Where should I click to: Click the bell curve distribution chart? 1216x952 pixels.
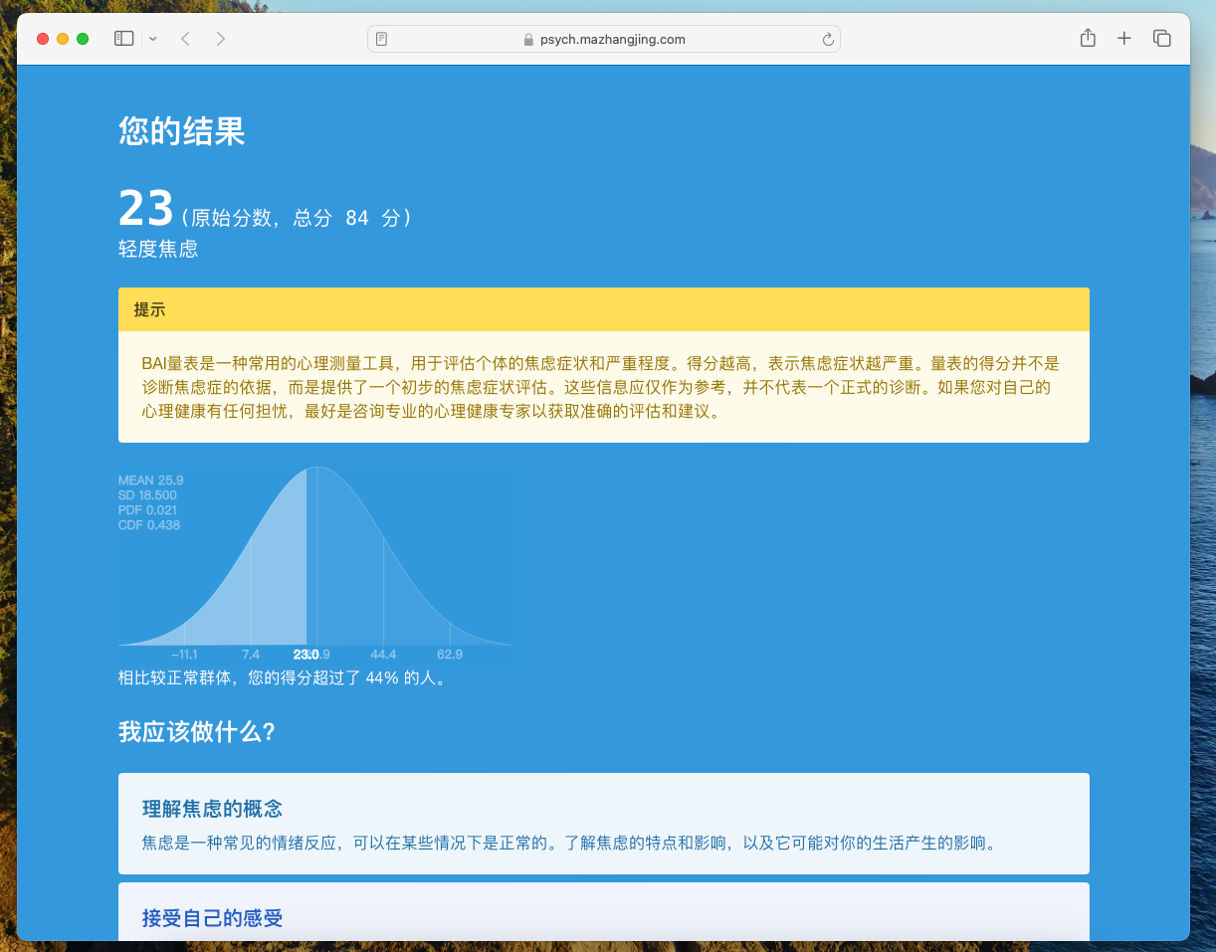[314, 562]
